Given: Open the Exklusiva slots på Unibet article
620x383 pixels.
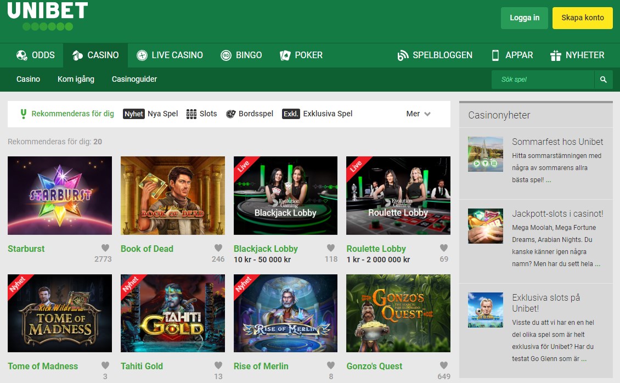Looking at the screenshot, I should (546, 303).
